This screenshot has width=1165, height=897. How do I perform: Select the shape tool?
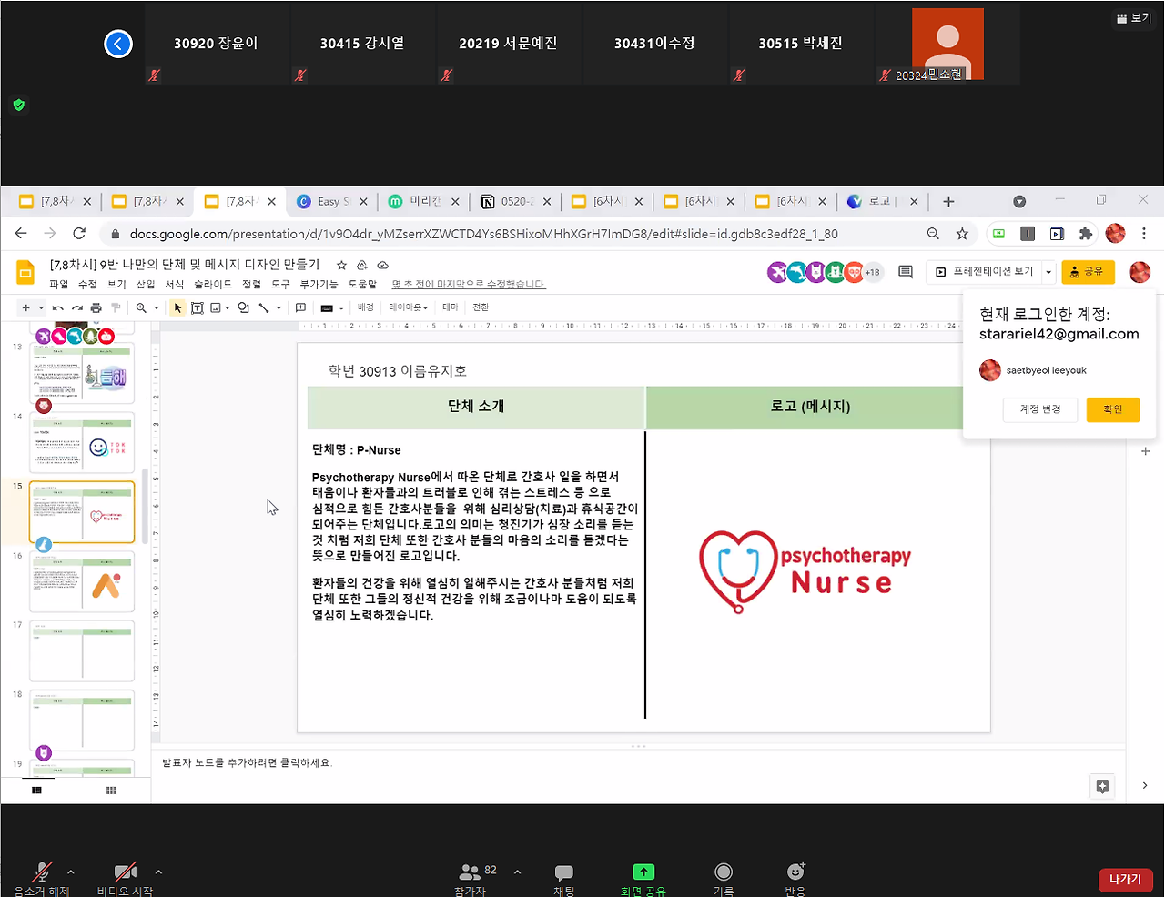point(243,308)
